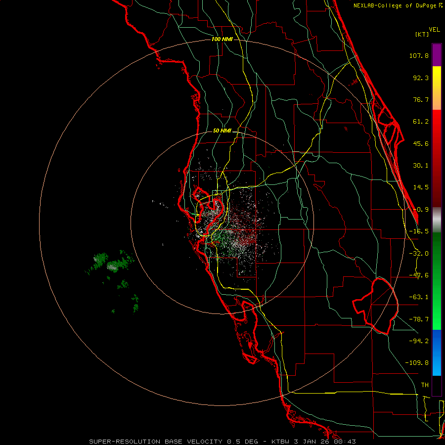Viewport: 445px width, 445px height.
Task: Click the Lake Okeechobee outline on the map
Action: (375, 306)
